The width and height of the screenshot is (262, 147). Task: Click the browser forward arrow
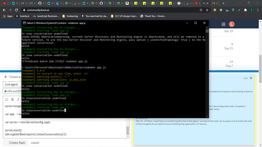(10, 10)
